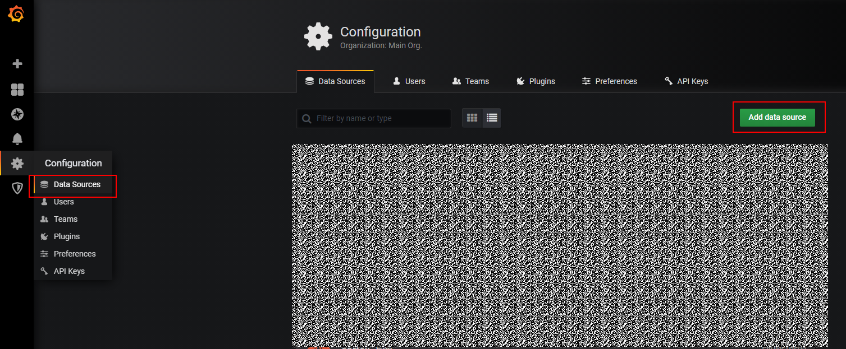Click the Configuration gear icon in sidebar
Image resolution: width=846 pixels, height=349 pixels.
17,164
